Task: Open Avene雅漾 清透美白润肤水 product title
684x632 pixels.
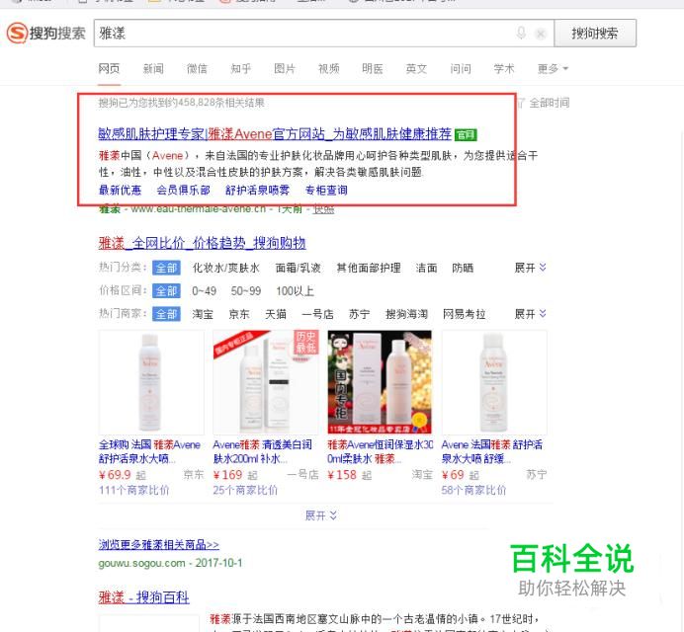Action: pyautogui.click(x=263, y=451)
